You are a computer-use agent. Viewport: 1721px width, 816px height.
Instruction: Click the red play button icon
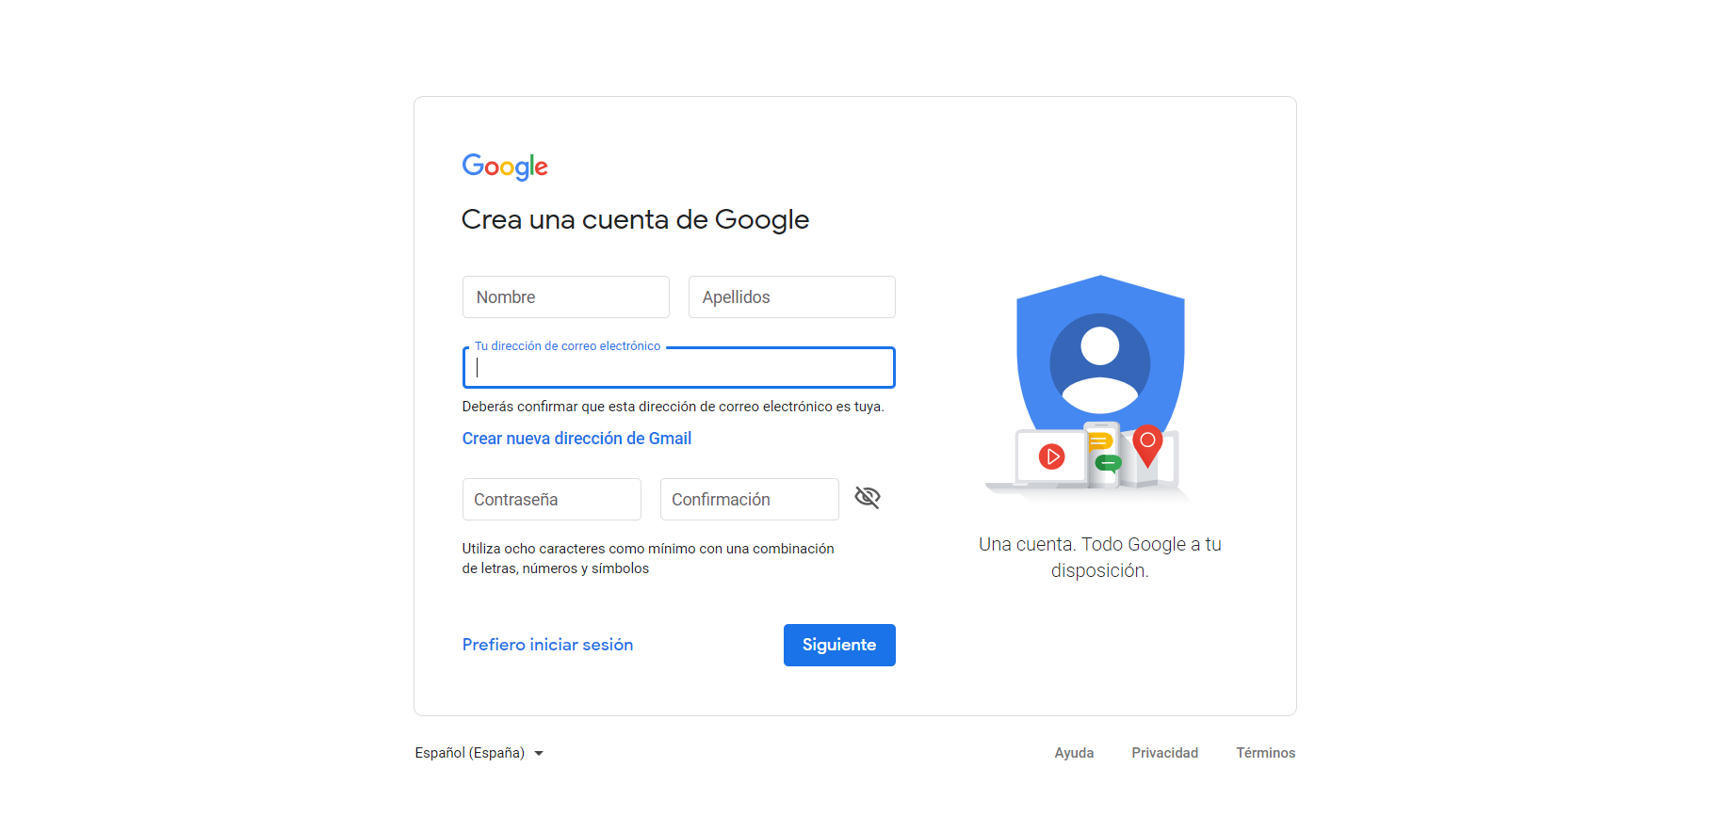1051,457
